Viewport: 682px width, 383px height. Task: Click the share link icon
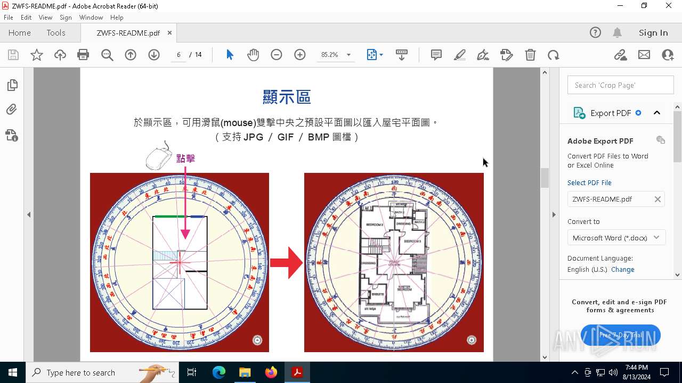(x=620, y=55)
